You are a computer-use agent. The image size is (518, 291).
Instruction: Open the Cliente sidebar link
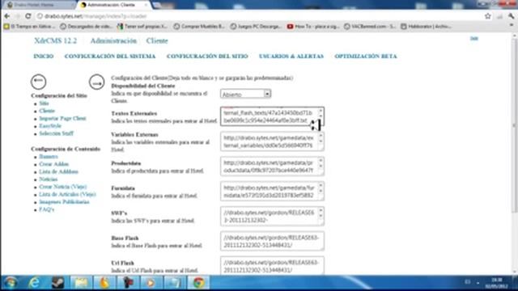coord(47,111)
